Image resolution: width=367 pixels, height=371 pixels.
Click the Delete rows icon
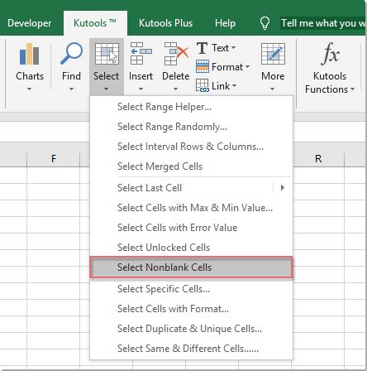tap(176, 54)
